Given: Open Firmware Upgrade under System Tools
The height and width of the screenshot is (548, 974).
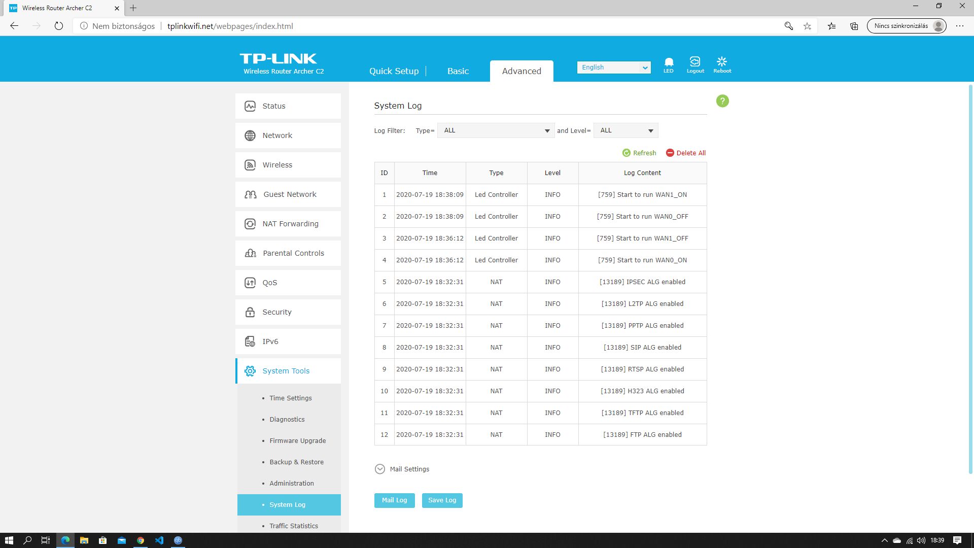Looking at the screenshot, I should point(297,440).
